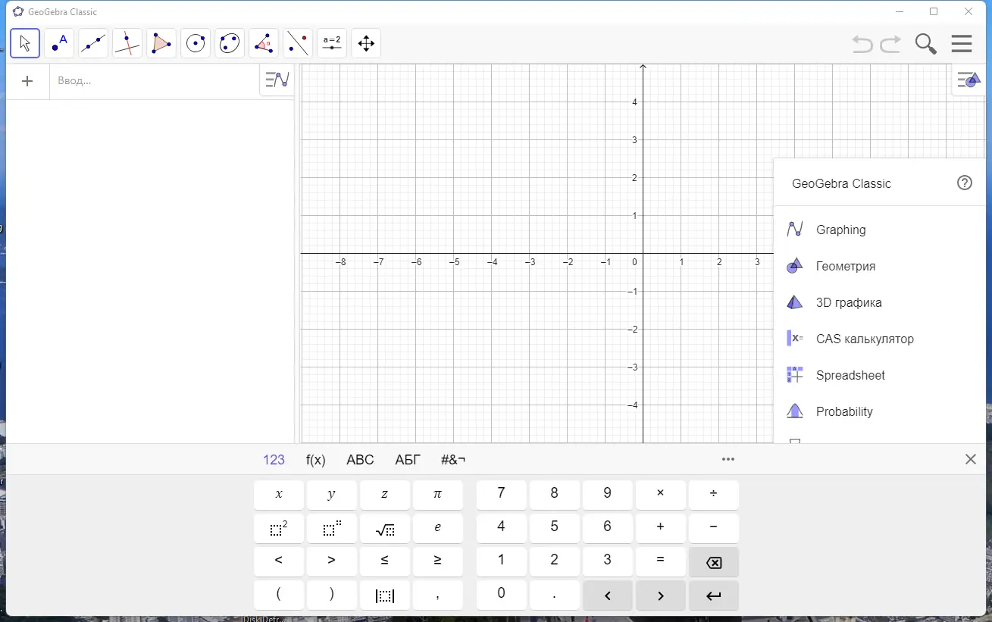This screenshot has width=992, height=622.
Task: Tap the equals key
Action: [660, 561]
